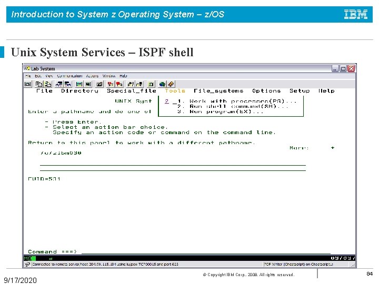Choose Run shell command(SH) option
The image size is (379, 284).
(233, 106)
